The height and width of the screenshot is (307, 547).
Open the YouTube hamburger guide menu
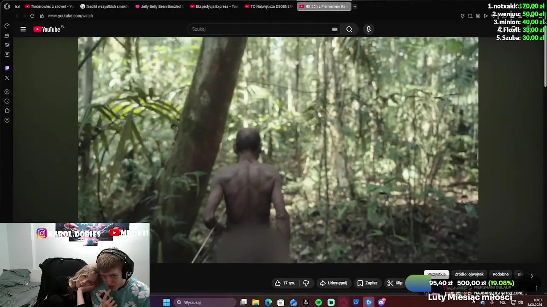click(23, 29)
